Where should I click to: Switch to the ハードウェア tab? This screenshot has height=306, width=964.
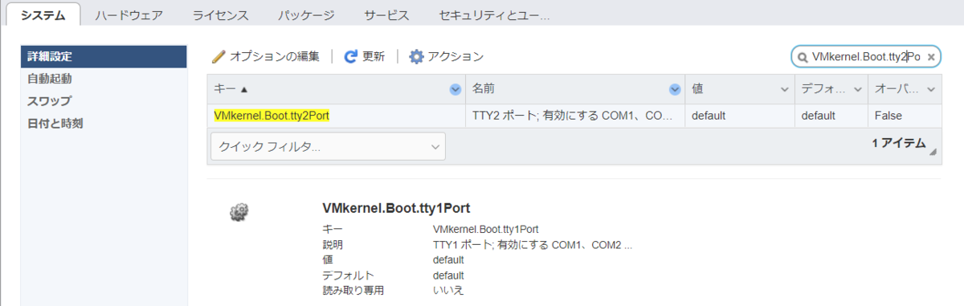(129, 15)
